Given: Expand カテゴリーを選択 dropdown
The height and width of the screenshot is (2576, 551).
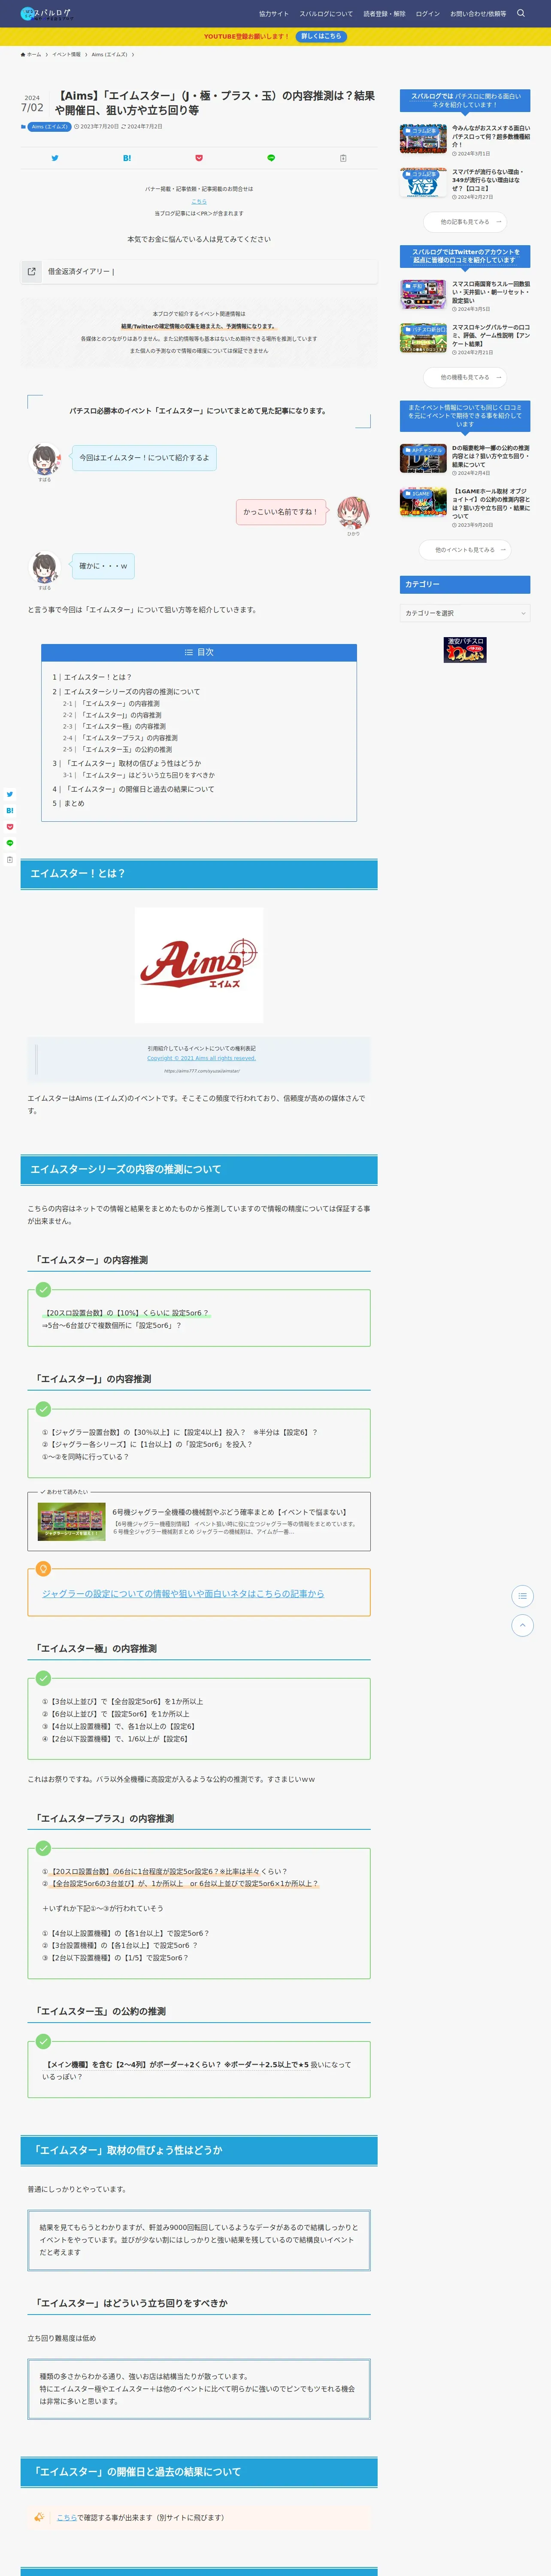Looking at the screenshot, I should [x=465, y=613].
